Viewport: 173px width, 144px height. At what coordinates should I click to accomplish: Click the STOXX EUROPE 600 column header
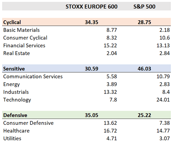coord(91,6)
